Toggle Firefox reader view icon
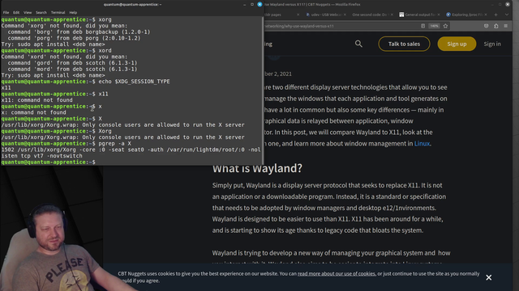This screenshot has height=291, width=519. [422, 26]
